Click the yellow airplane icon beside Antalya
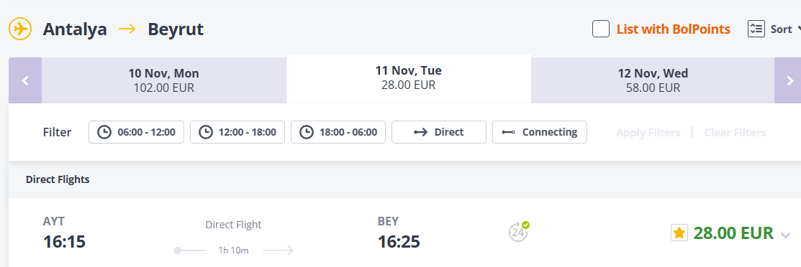Image resolution: width=801 pixels, height=267 pixels. coord(20,29)
